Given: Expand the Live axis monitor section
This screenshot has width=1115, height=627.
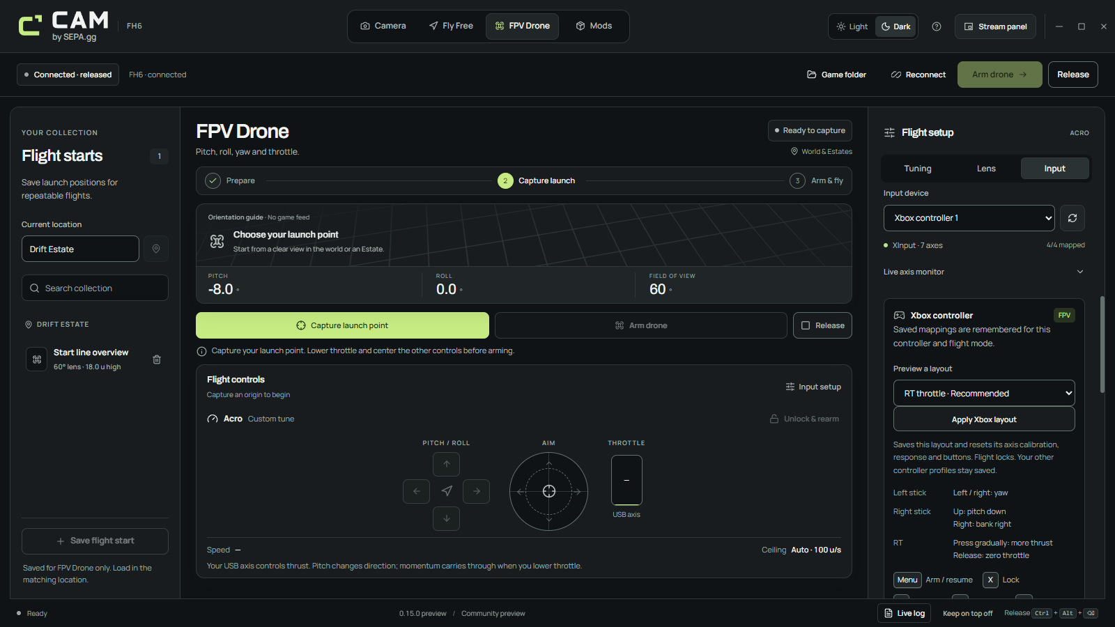Looking at the screenshot, I should 983,272.
